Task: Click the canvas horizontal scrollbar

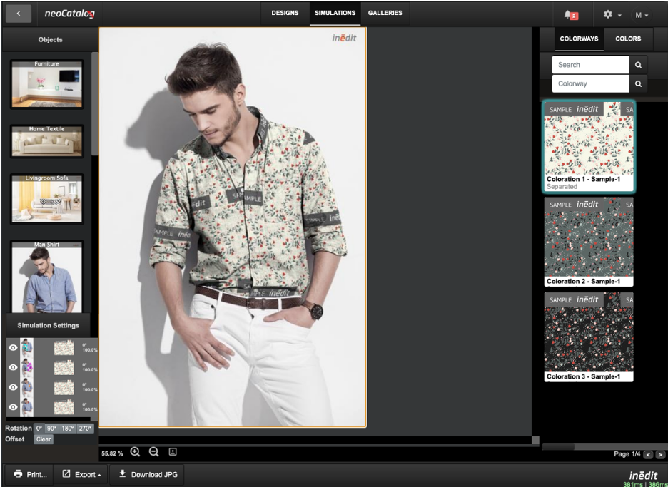Action: [x=315, y=440]
